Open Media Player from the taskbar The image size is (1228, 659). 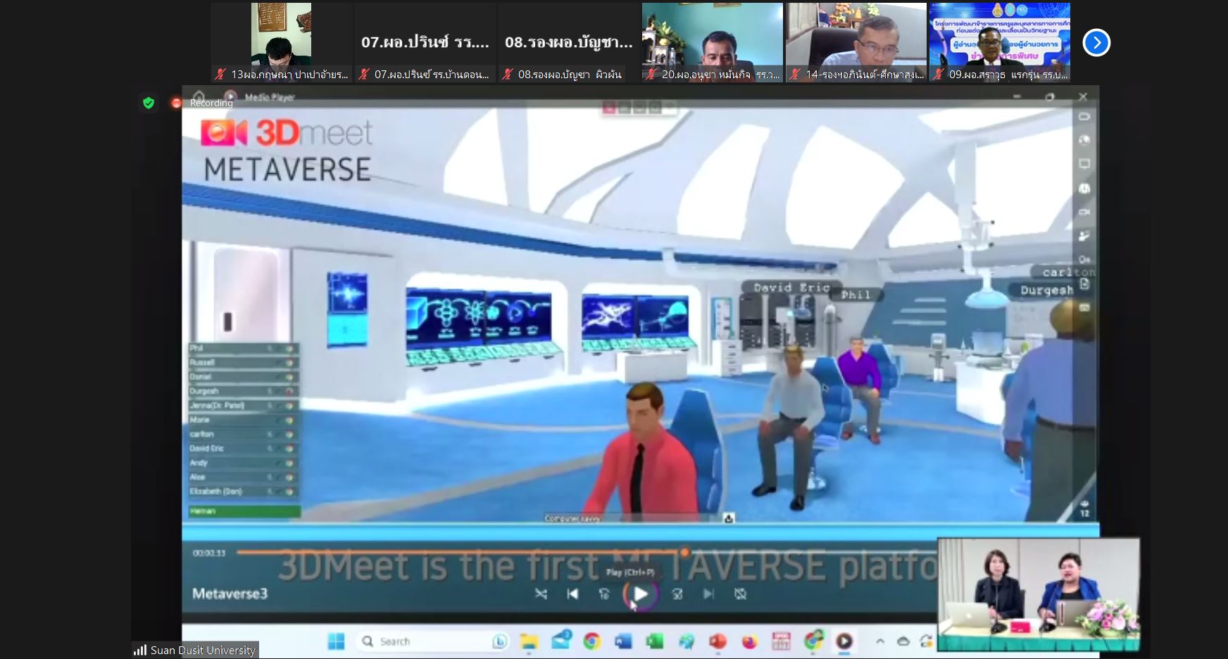tap(844, 641)
